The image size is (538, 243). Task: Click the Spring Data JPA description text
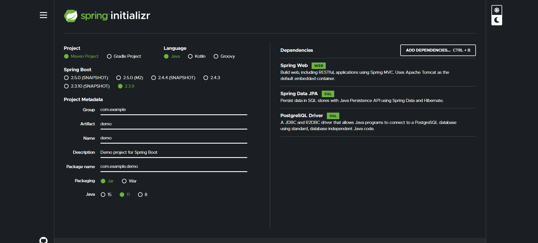point(362,101)
